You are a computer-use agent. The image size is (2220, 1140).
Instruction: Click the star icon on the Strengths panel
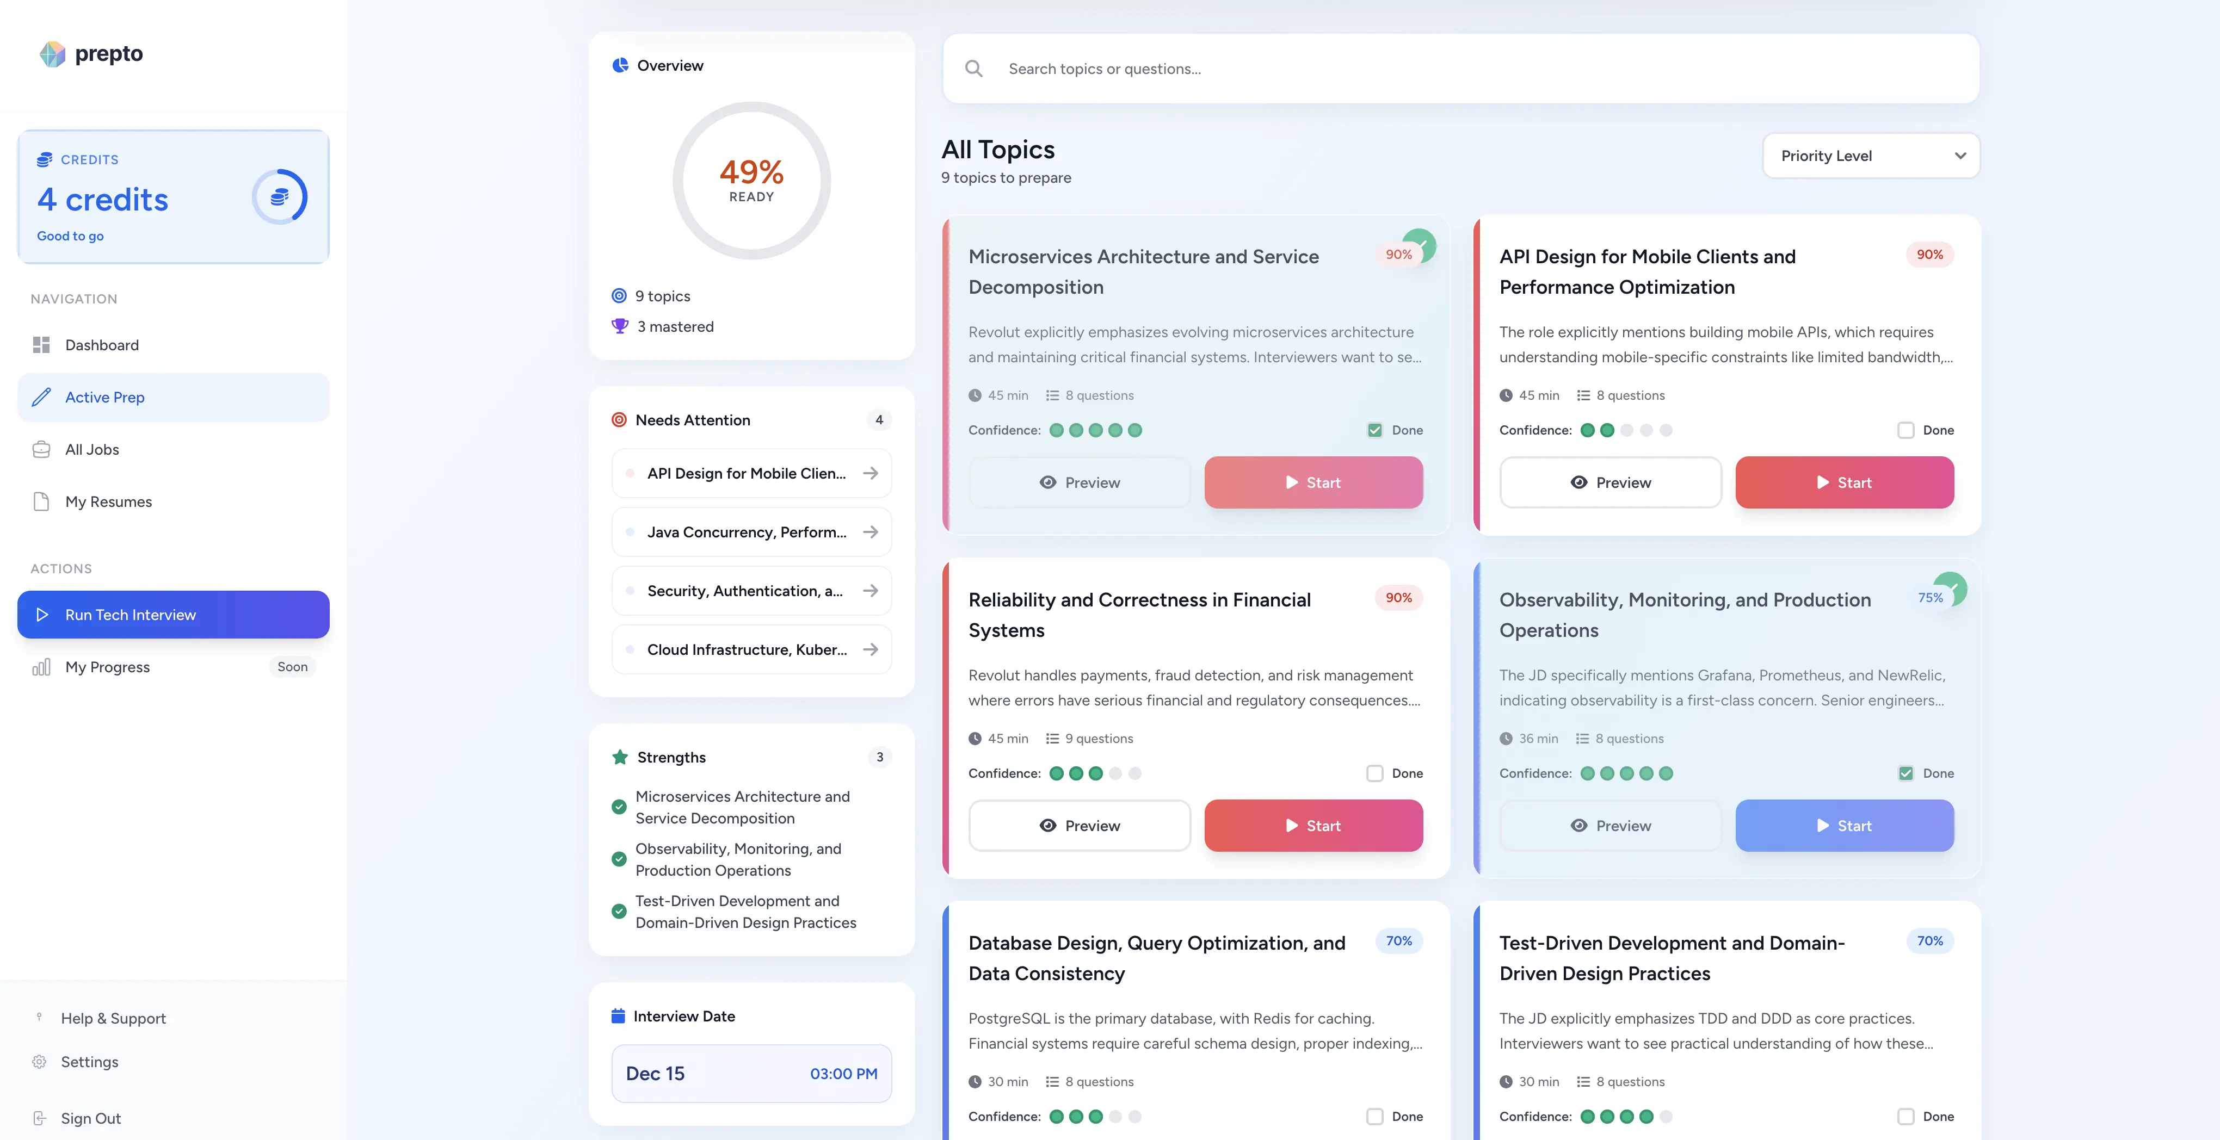pyautogui.click(x=620, y=757)
